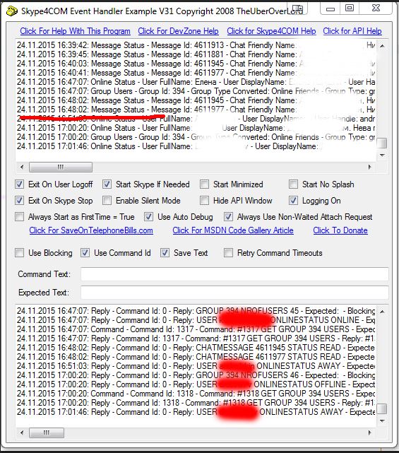The image size is (399, 453).
Task: Close the Skype4COM Event Handler window
Action: pos(376,8)
